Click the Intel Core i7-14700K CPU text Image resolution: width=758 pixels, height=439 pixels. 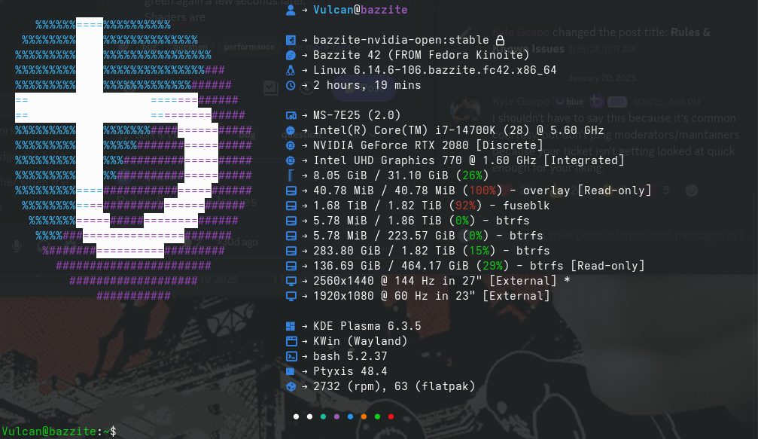458,130
